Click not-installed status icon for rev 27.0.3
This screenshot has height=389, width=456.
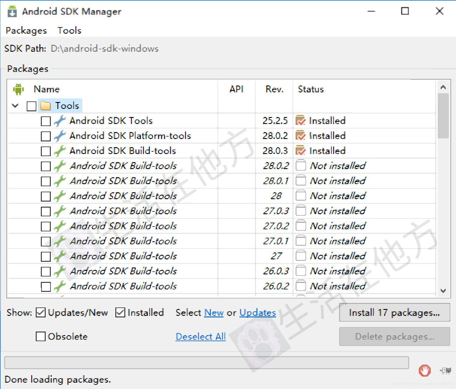click(301, 211)
